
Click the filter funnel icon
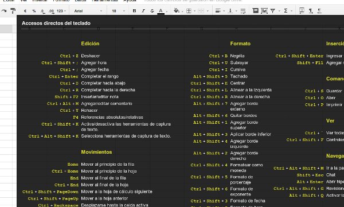click(273, 11)
